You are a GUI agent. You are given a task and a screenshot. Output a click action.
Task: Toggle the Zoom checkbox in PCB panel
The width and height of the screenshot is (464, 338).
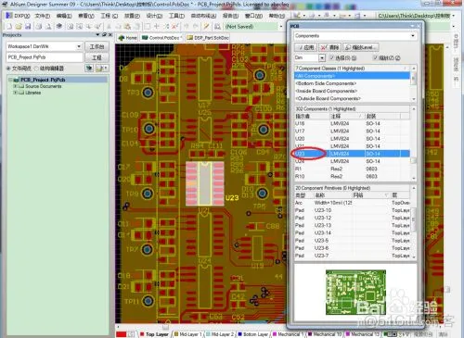376,57
